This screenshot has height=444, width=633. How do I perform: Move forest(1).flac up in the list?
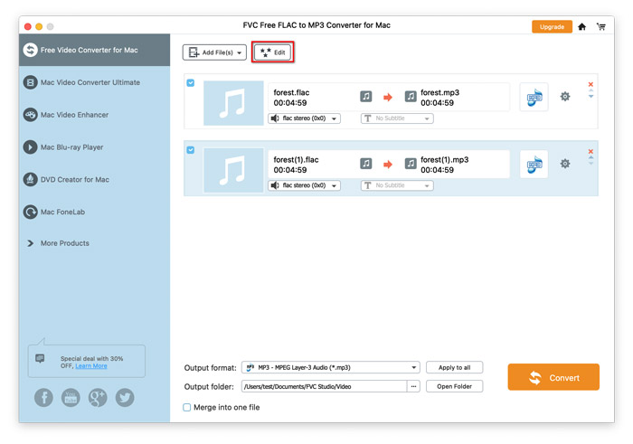coord(590,158)
